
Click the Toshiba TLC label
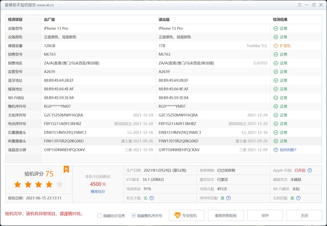[257, 46]
